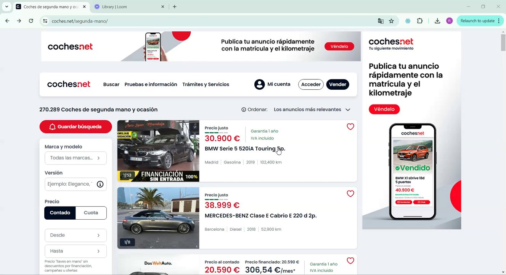This screenshot has width=506, height=275.
Task: Open Mercedes-Benz Clase E Cabrio listing
Action: coord(260,216)
